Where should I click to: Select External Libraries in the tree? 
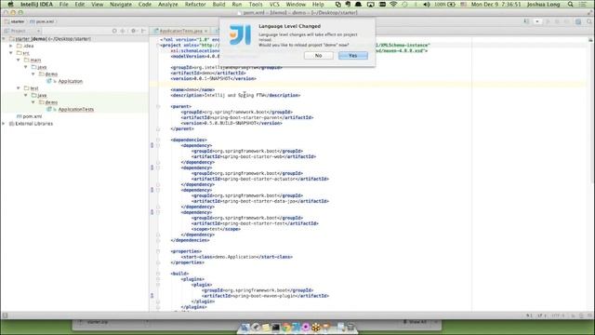click(x=31, y=124)
